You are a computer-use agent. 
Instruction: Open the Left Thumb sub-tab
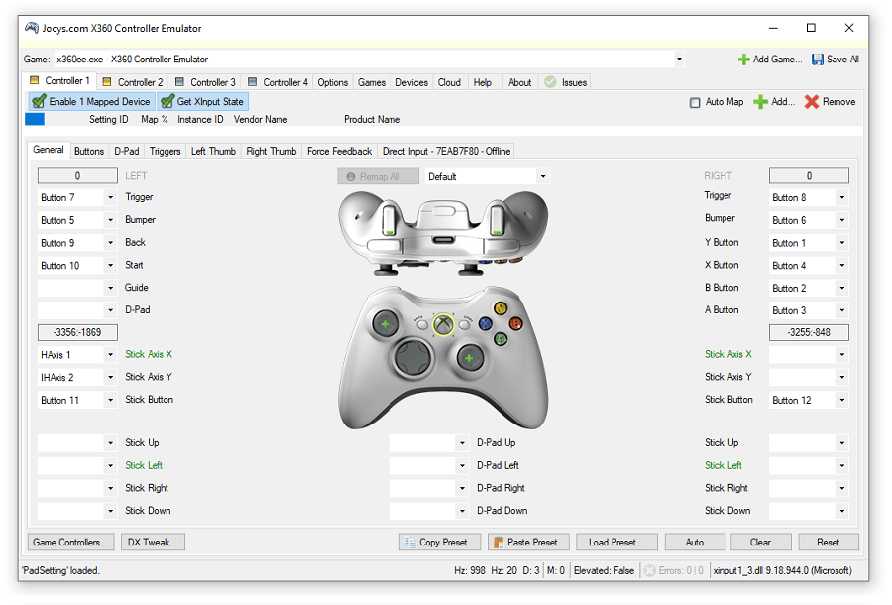coord(213,152)
